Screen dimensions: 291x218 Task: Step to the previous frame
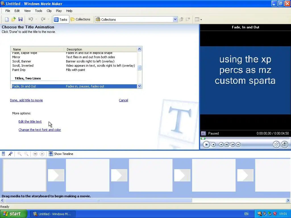click(x=227, y=144)
